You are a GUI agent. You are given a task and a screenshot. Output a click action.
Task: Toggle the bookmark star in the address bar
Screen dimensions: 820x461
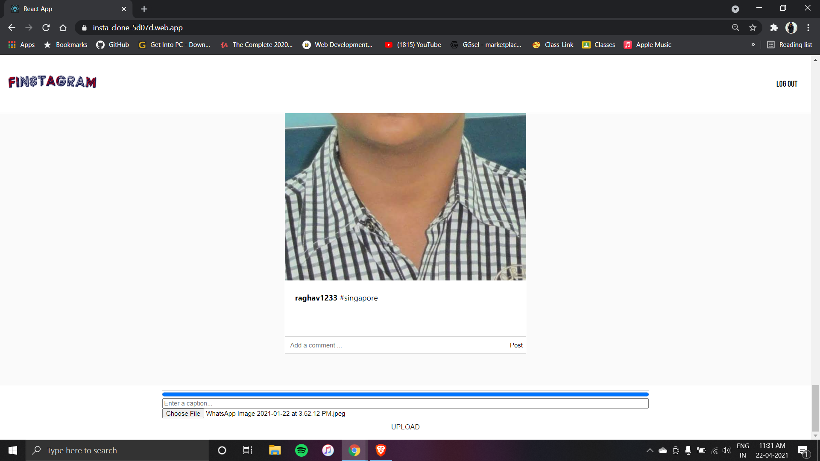tap(753, 27)
